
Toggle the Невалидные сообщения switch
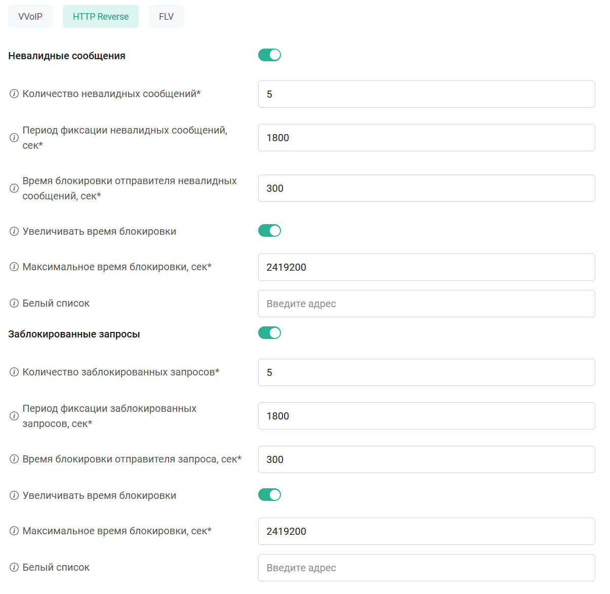coord(269,55)
